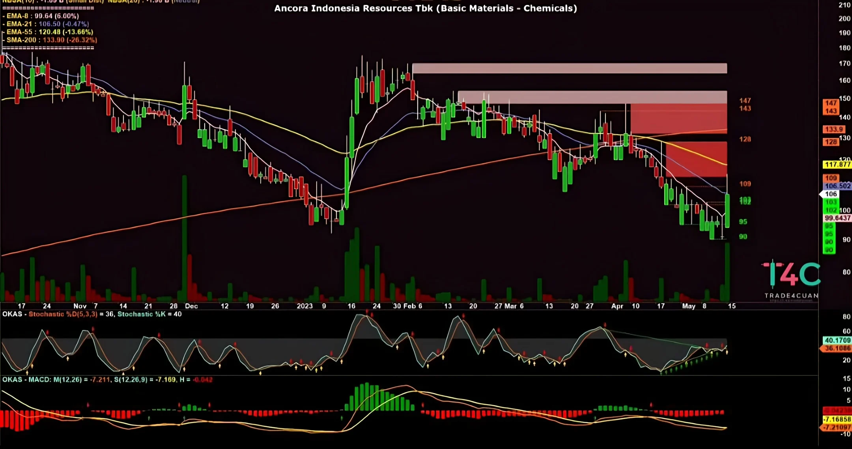Click the tallest green volume bar near Dec
The image size is (852, 449).
[184, 239]
